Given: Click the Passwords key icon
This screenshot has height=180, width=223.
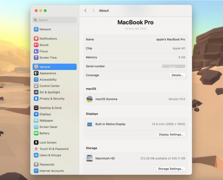Looking at the screenshot, I should point(36,164).
